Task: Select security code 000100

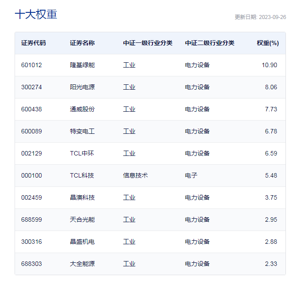Action: pos(31,175)
